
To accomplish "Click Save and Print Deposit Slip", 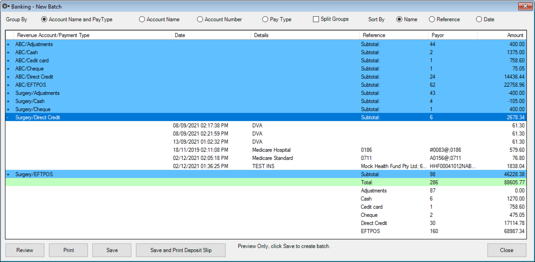I will coord(181,250).
